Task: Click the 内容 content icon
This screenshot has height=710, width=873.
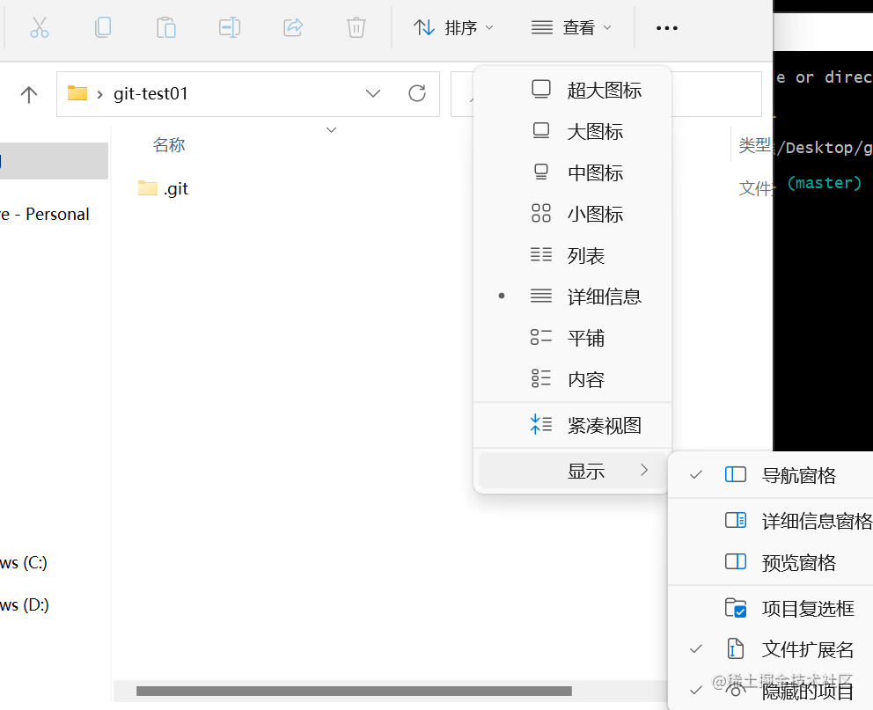Action: point(541,378)
